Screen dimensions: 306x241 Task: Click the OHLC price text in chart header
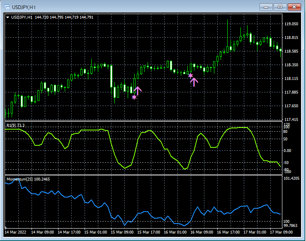(64, 17)
